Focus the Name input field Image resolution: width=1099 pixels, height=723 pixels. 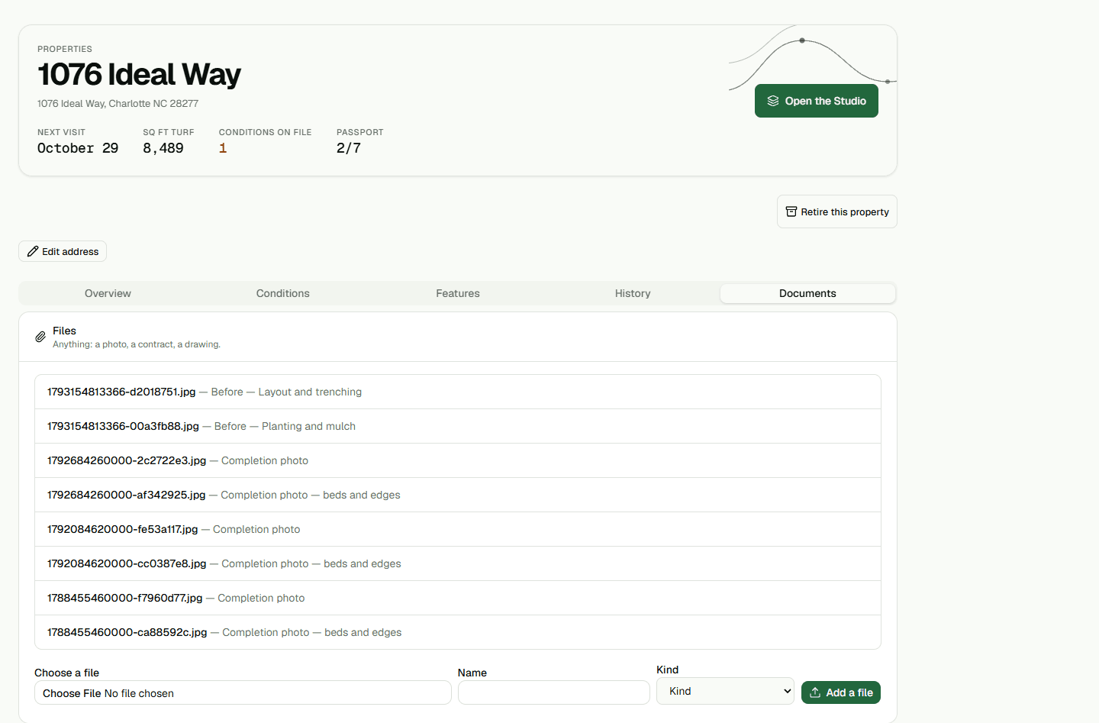pyautogui.click(x=554, y=692)
